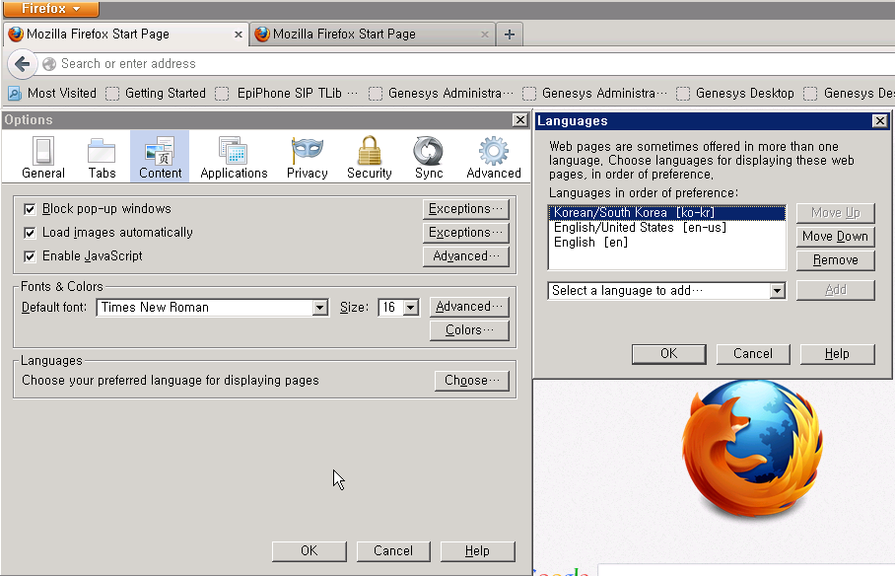Click Advanced button for JavaScript

pos(466,256)
